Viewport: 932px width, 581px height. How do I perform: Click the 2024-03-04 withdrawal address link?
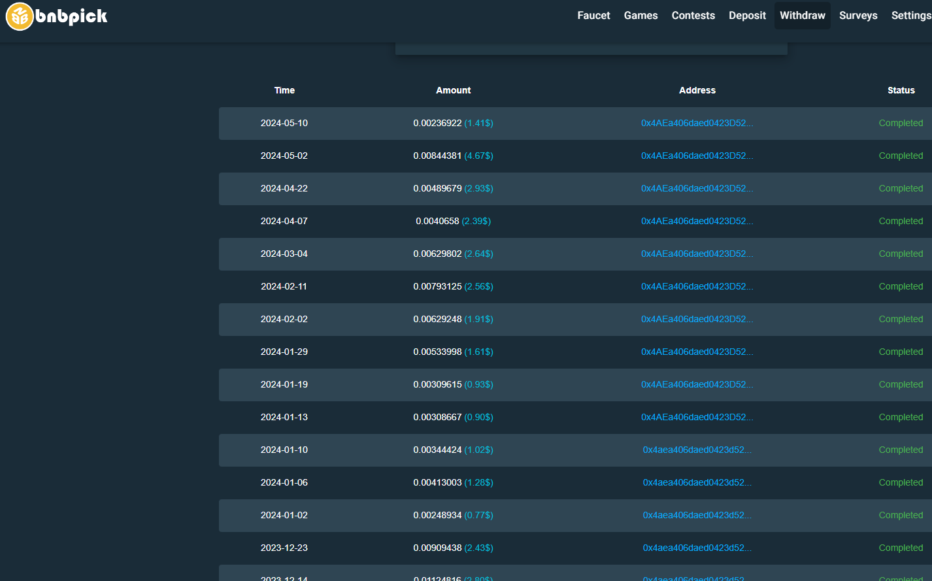tap(697, 254)
